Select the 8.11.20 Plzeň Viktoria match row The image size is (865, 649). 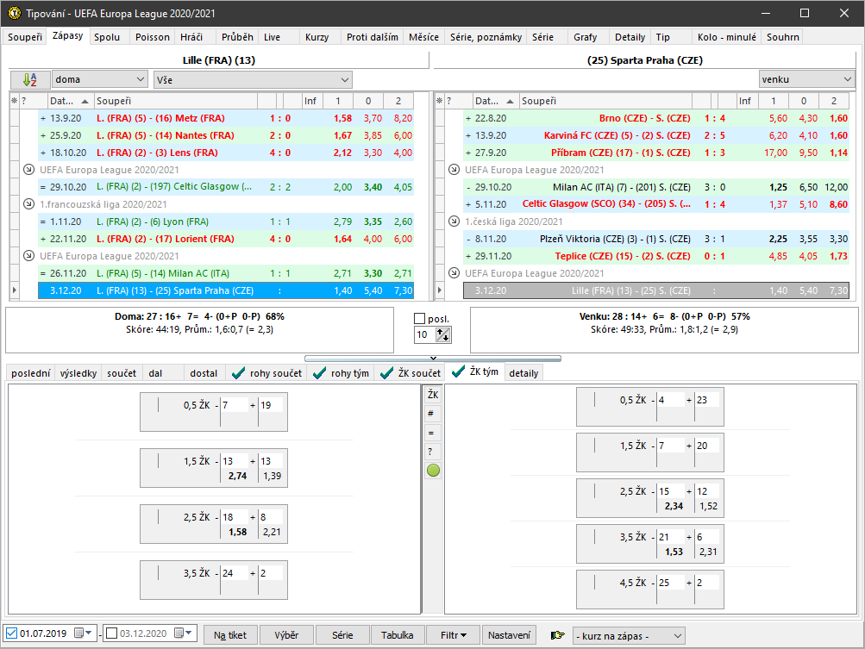(656, 239)
